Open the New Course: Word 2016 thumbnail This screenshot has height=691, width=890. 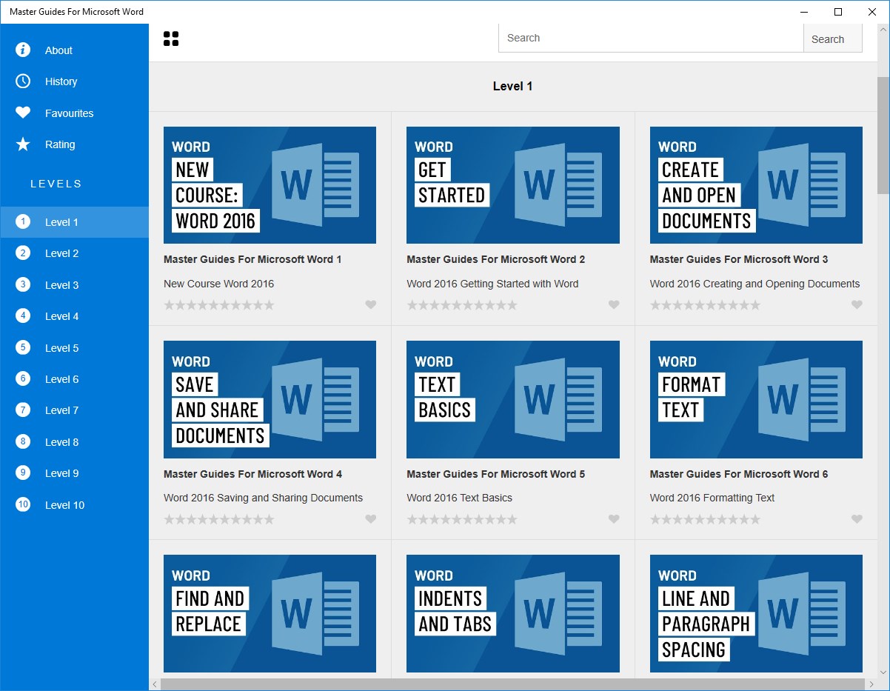pyautogui.click(x=270, y=185)
